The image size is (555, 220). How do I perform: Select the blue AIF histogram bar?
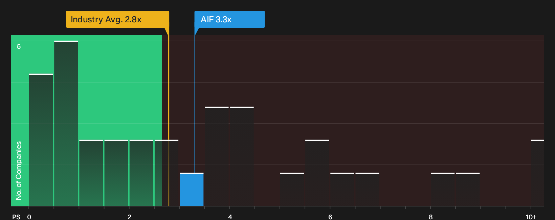tap(192, 190)
